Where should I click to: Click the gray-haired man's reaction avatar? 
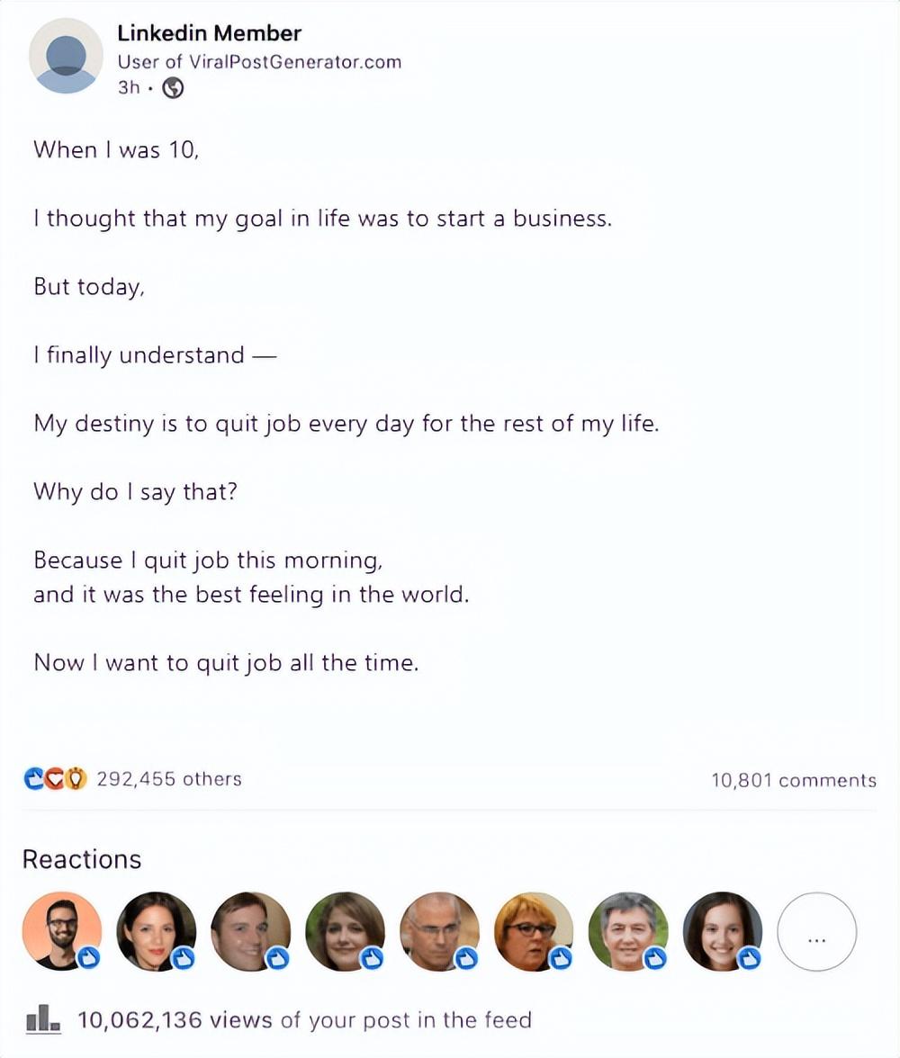pyautogui.click(x=628, y=931)
